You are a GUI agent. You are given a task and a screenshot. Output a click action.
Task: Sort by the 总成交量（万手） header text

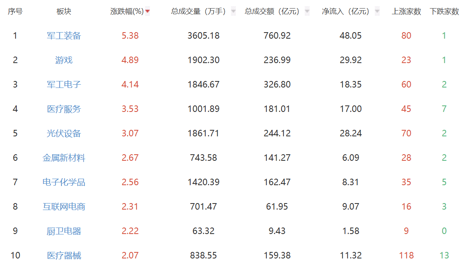pyautogui.click(x=198, y=12)
